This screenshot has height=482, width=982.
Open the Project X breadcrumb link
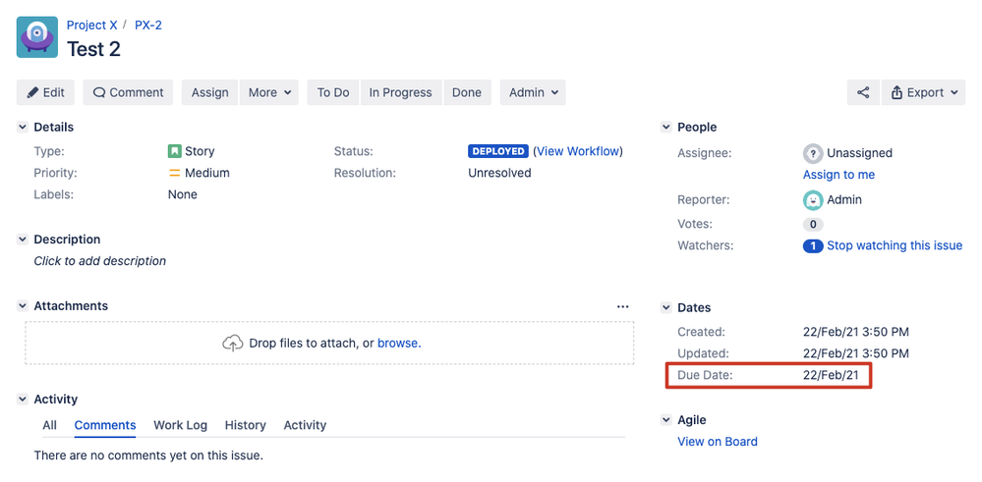click(x=92, y=26)
